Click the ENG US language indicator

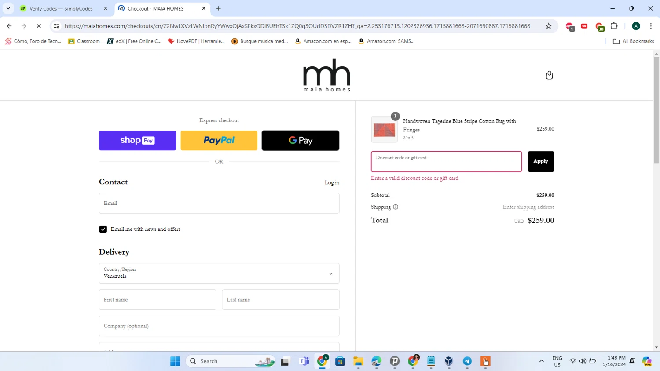point(557,361)
